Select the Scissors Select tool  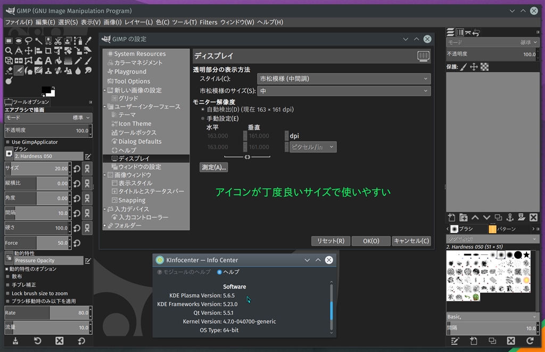(59, 40)
